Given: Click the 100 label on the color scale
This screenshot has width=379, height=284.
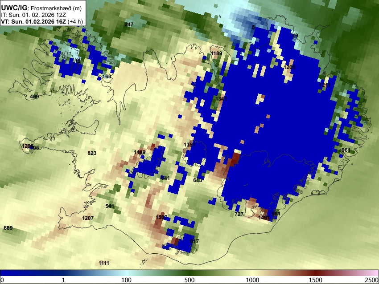Looking at the screenshot, I should pyautogui.click(x=127, y=280).
